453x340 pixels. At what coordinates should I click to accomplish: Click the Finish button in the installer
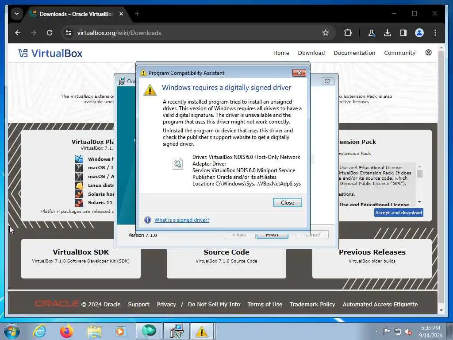[272, 236]
